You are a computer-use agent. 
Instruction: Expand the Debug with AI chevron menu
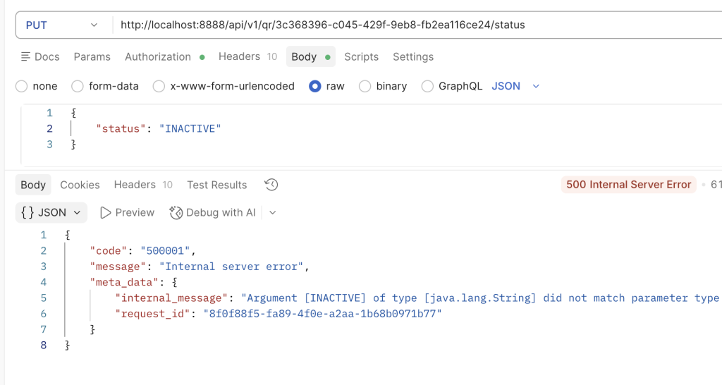click(273, 212)
